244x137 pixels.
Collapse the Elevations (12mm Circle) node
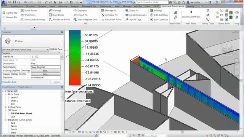pos(6,120)
